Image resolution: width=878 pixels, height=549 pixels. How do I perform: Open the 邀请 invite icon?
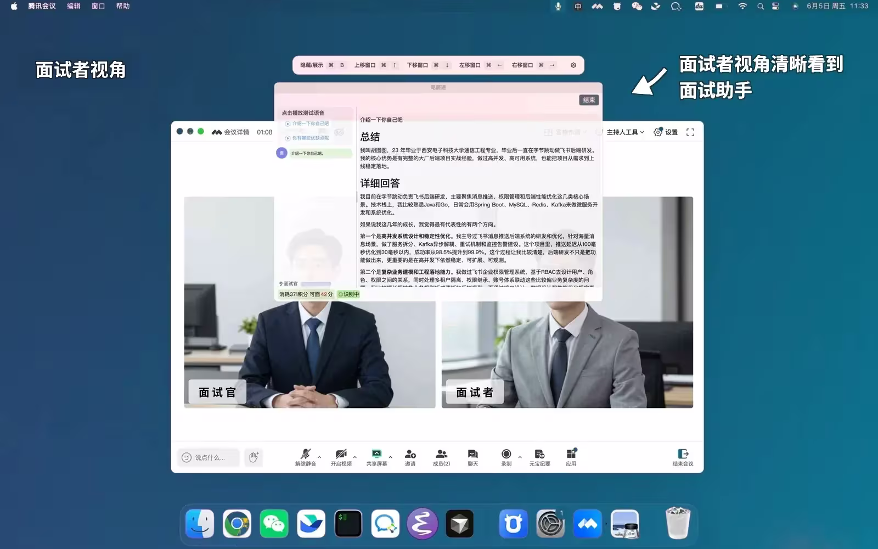[410, 457]
